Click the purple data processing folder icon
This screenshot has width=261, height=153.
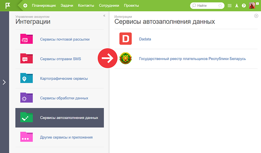[x=26, y=98]
